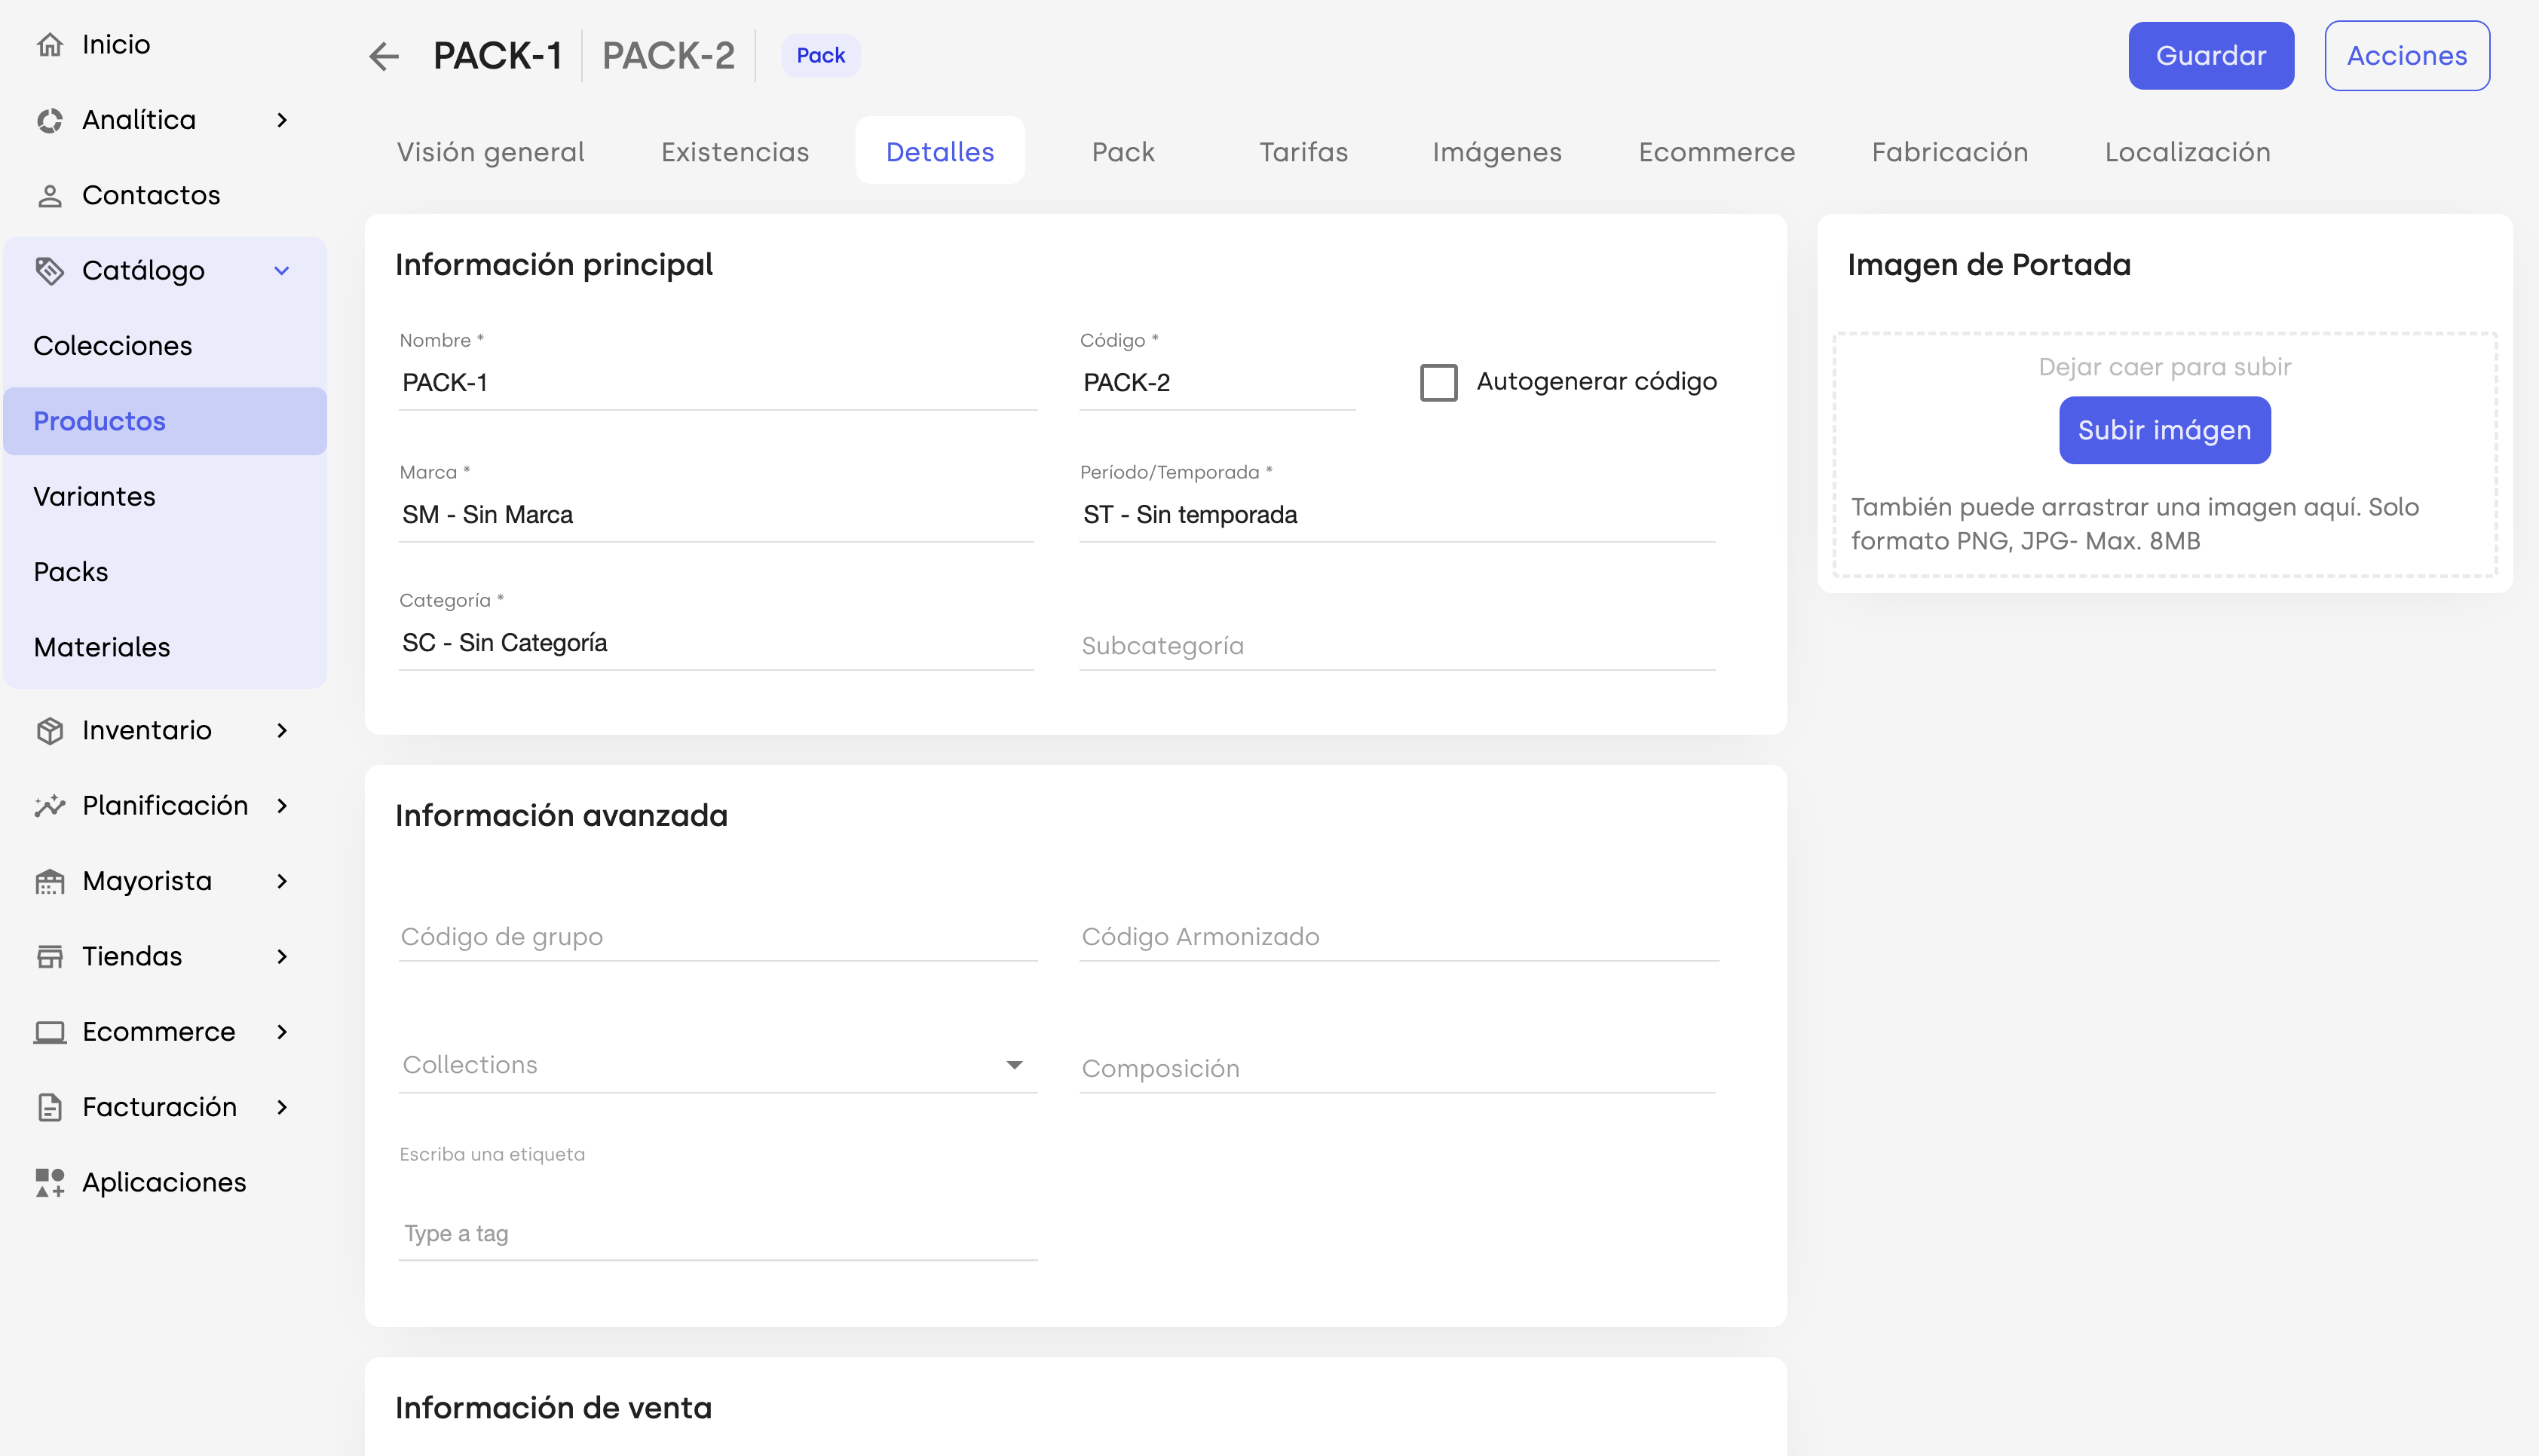
Task: Click the Código Armonizado field
Action: (x=1399, y=937)
